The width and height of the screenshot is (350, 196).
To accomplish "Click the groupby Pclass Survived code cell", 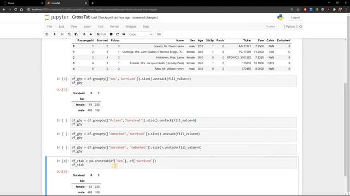I will click(x=184, y=122).
